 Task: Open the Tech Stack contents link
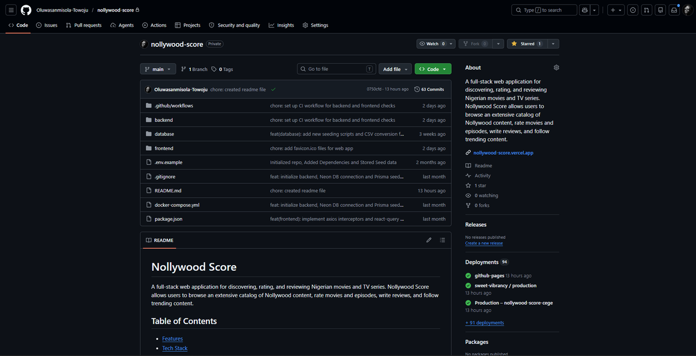[x=175, y=348]
